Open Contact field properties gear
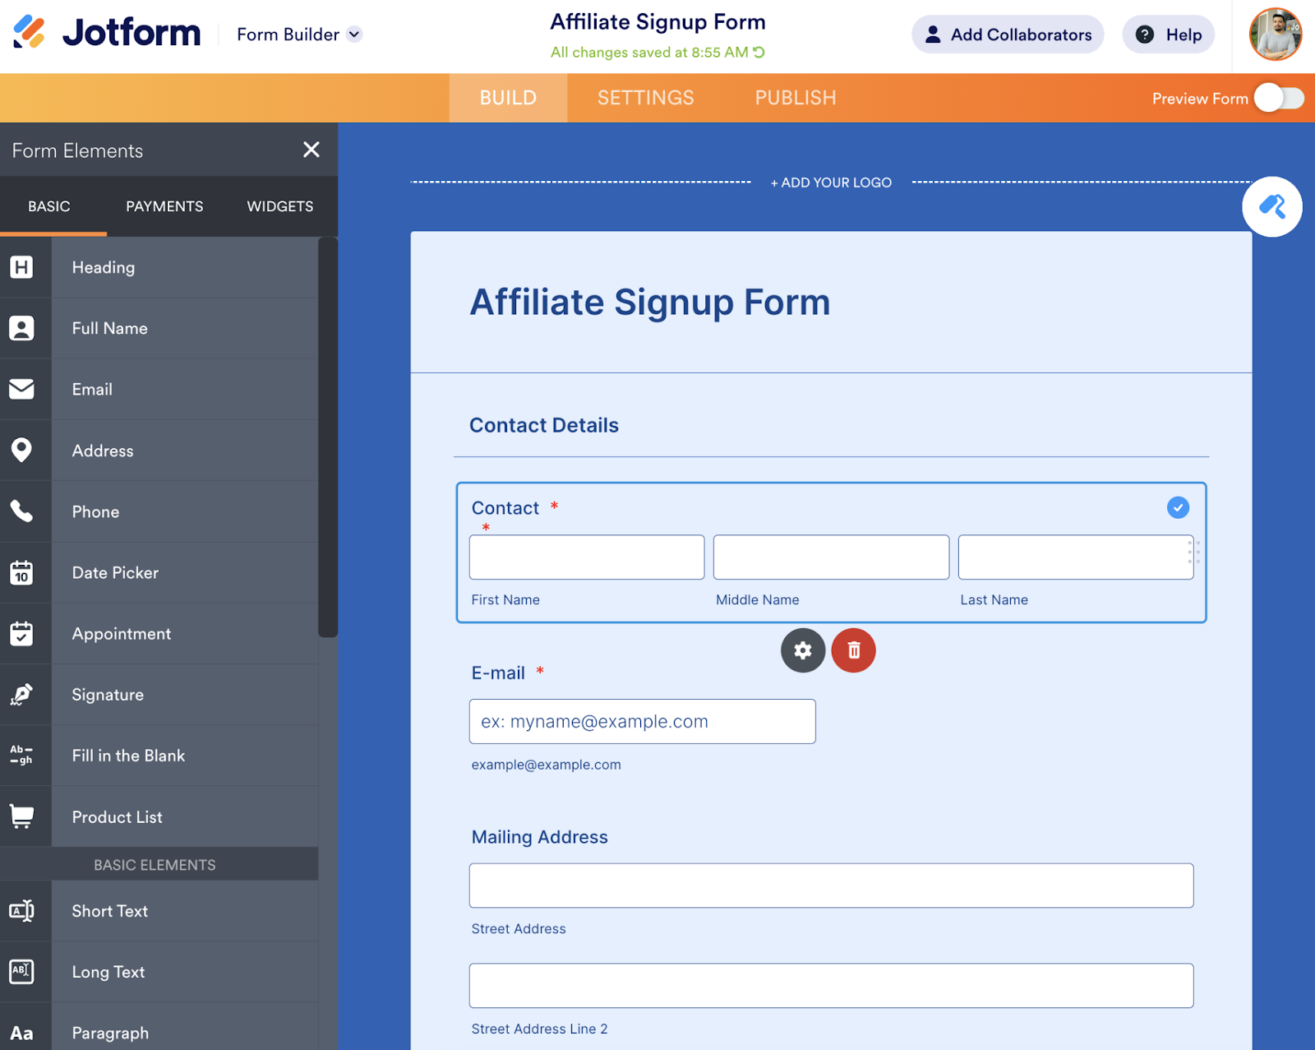The width and height of the screenshot is (1315, 1050). click(x=803, y=650)
